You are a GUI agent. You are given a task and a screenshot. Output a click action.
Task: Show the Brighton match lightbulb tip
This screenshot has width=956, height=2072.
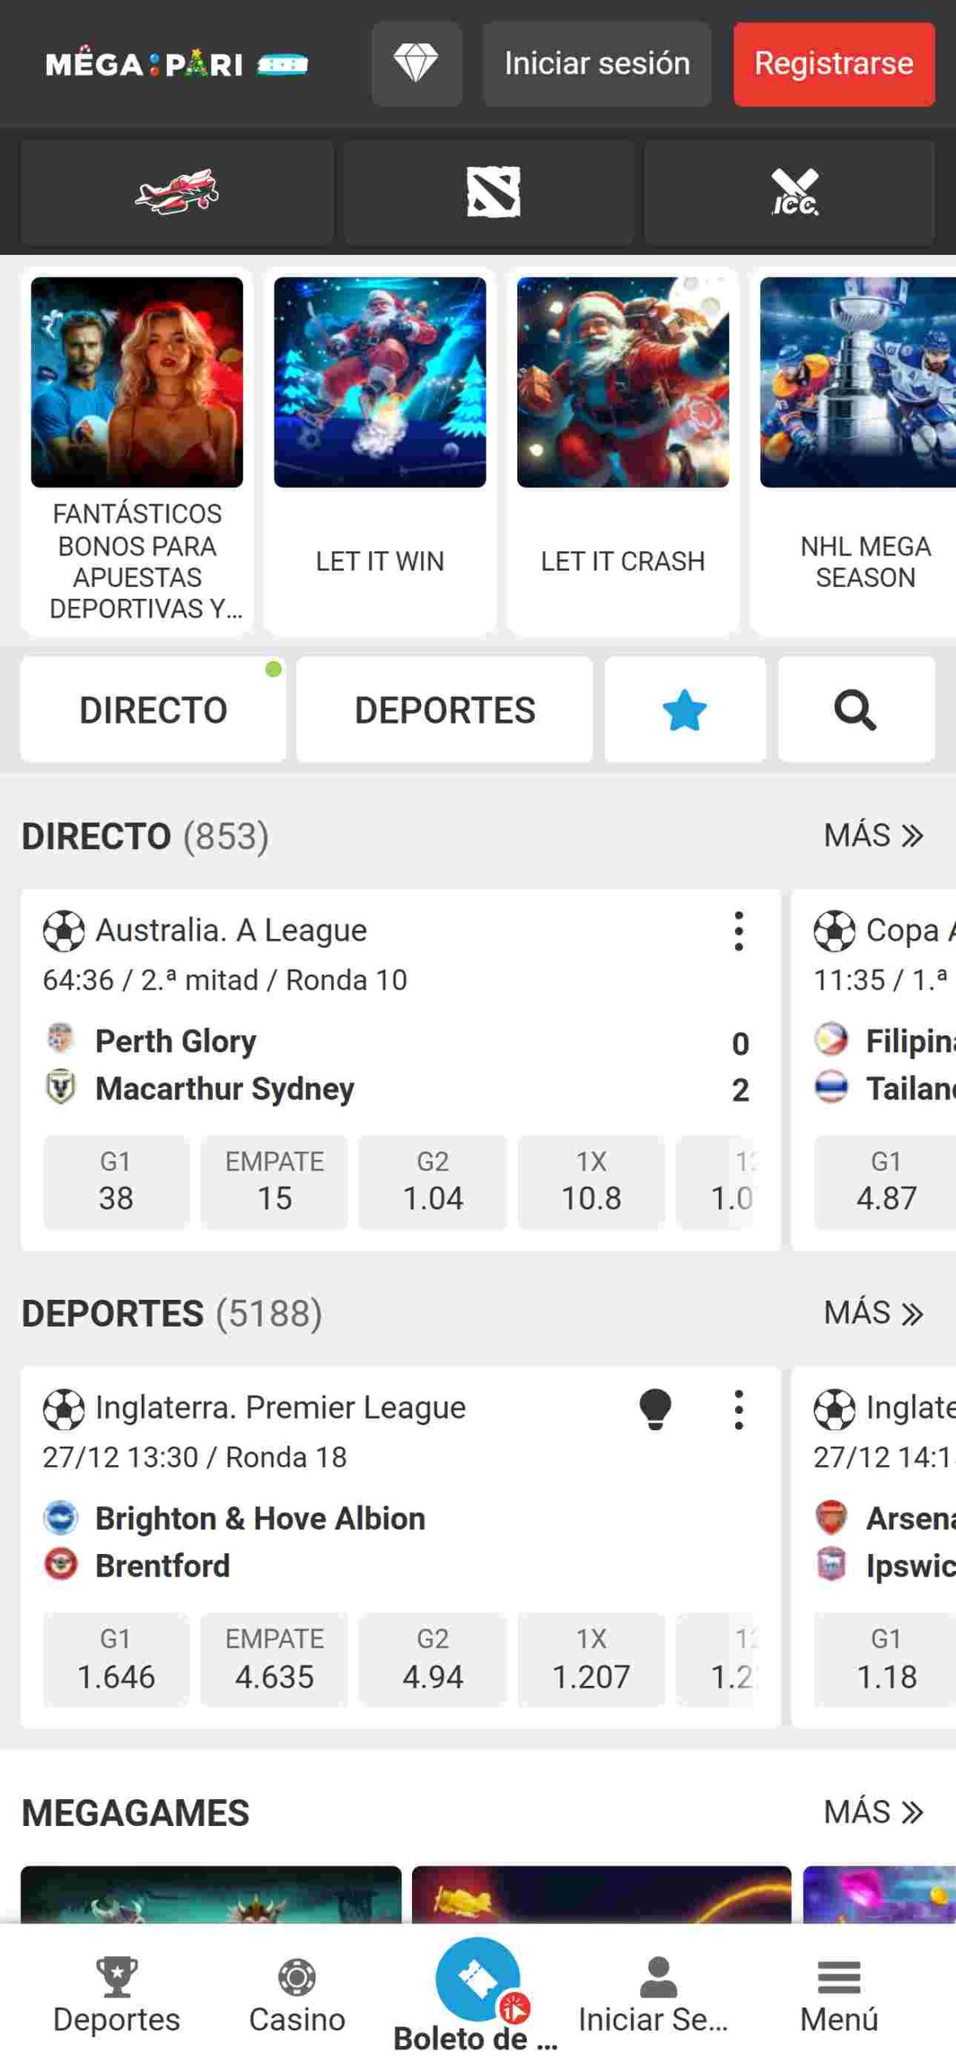coord(655,1409)
